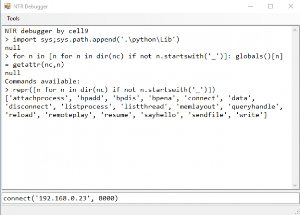The image size is (300, 215).
Task: Maximize the NTR Debugger window
Action: [270, 6]
